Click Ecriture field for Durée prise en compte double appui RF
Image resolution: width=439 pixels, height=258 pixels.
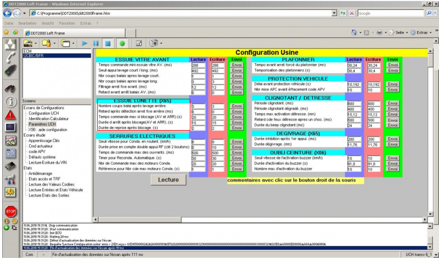coord(218,147)
